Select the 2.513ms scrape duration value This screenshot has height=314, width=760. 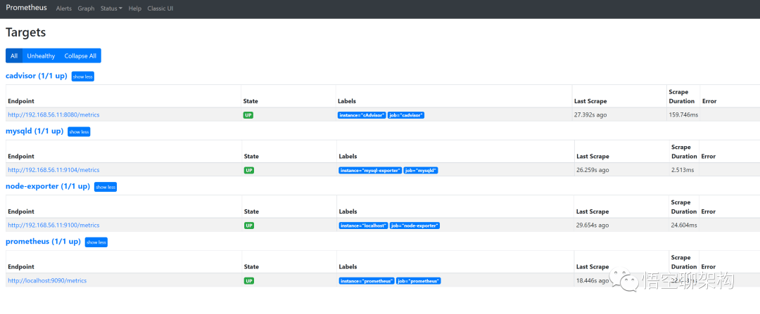(x=683, y=170)
